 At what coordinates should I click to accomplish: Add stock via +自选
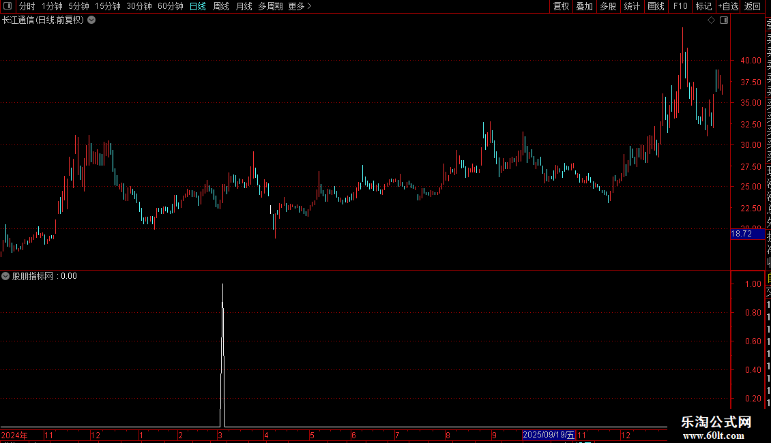[728, 6]
